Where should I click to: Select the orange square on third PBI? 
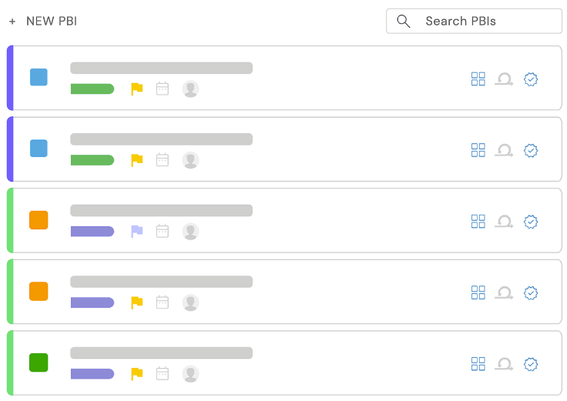coord(39,220)
